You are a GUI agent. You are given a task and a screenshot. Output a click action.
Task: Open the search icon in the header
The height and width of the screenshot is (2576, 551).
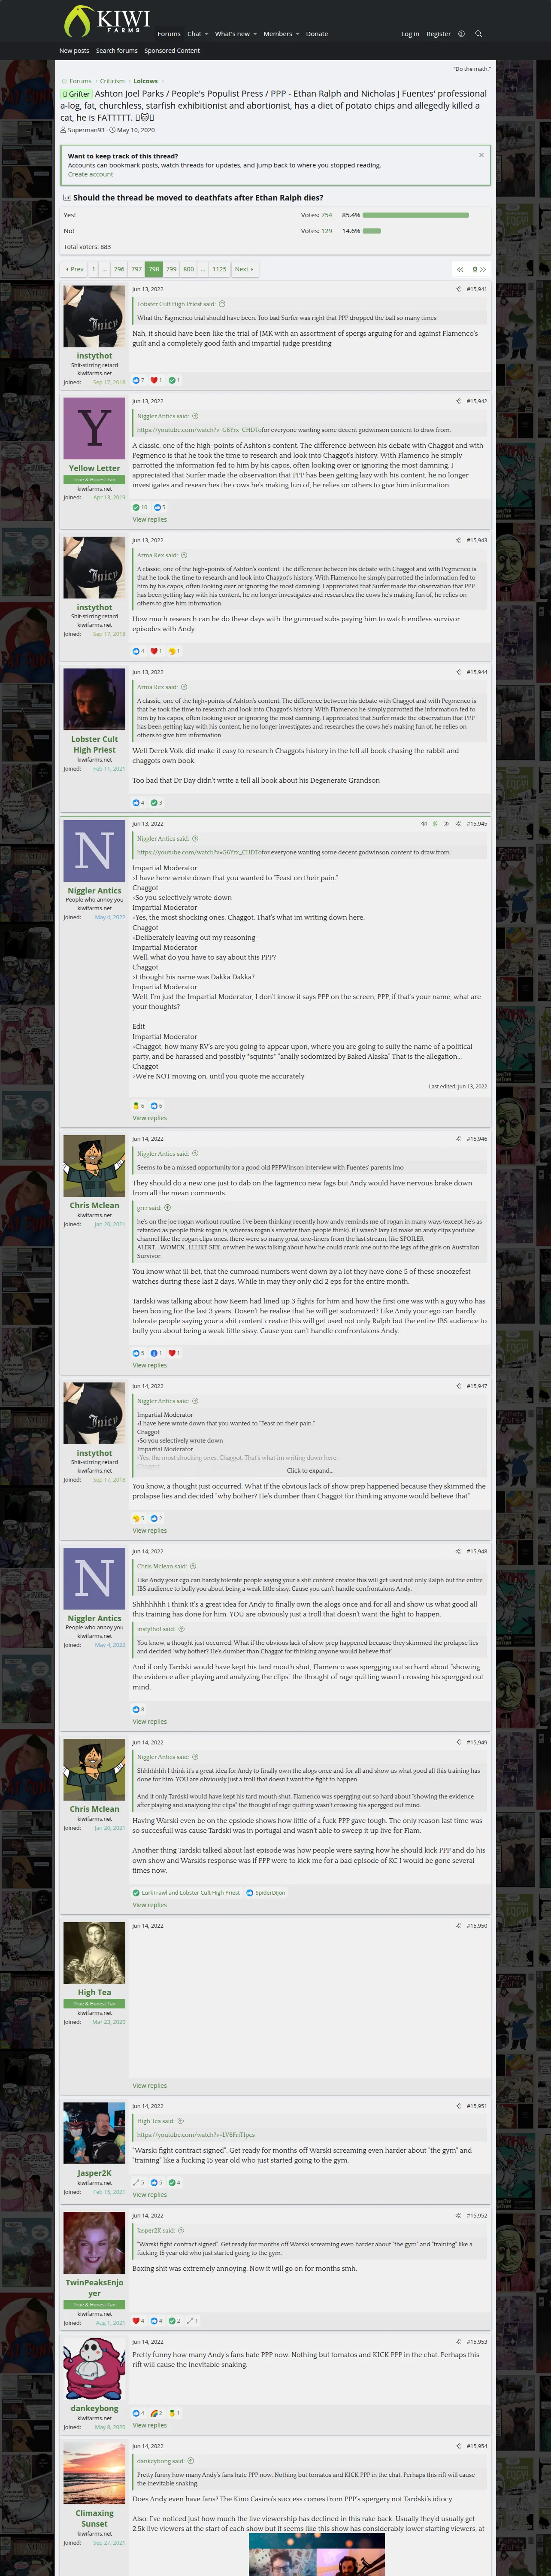478,34
